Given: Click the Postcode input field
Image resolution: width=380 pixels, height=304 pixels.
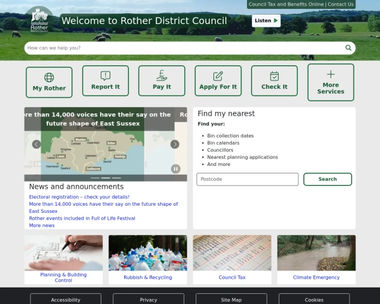Looking at the screenshot, I should (x=248, y=179).
